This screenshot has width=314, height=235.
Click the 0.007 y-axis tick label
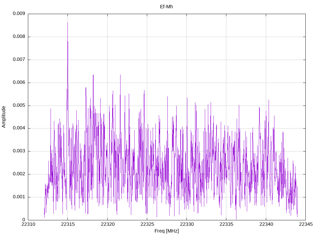point(19,60)
